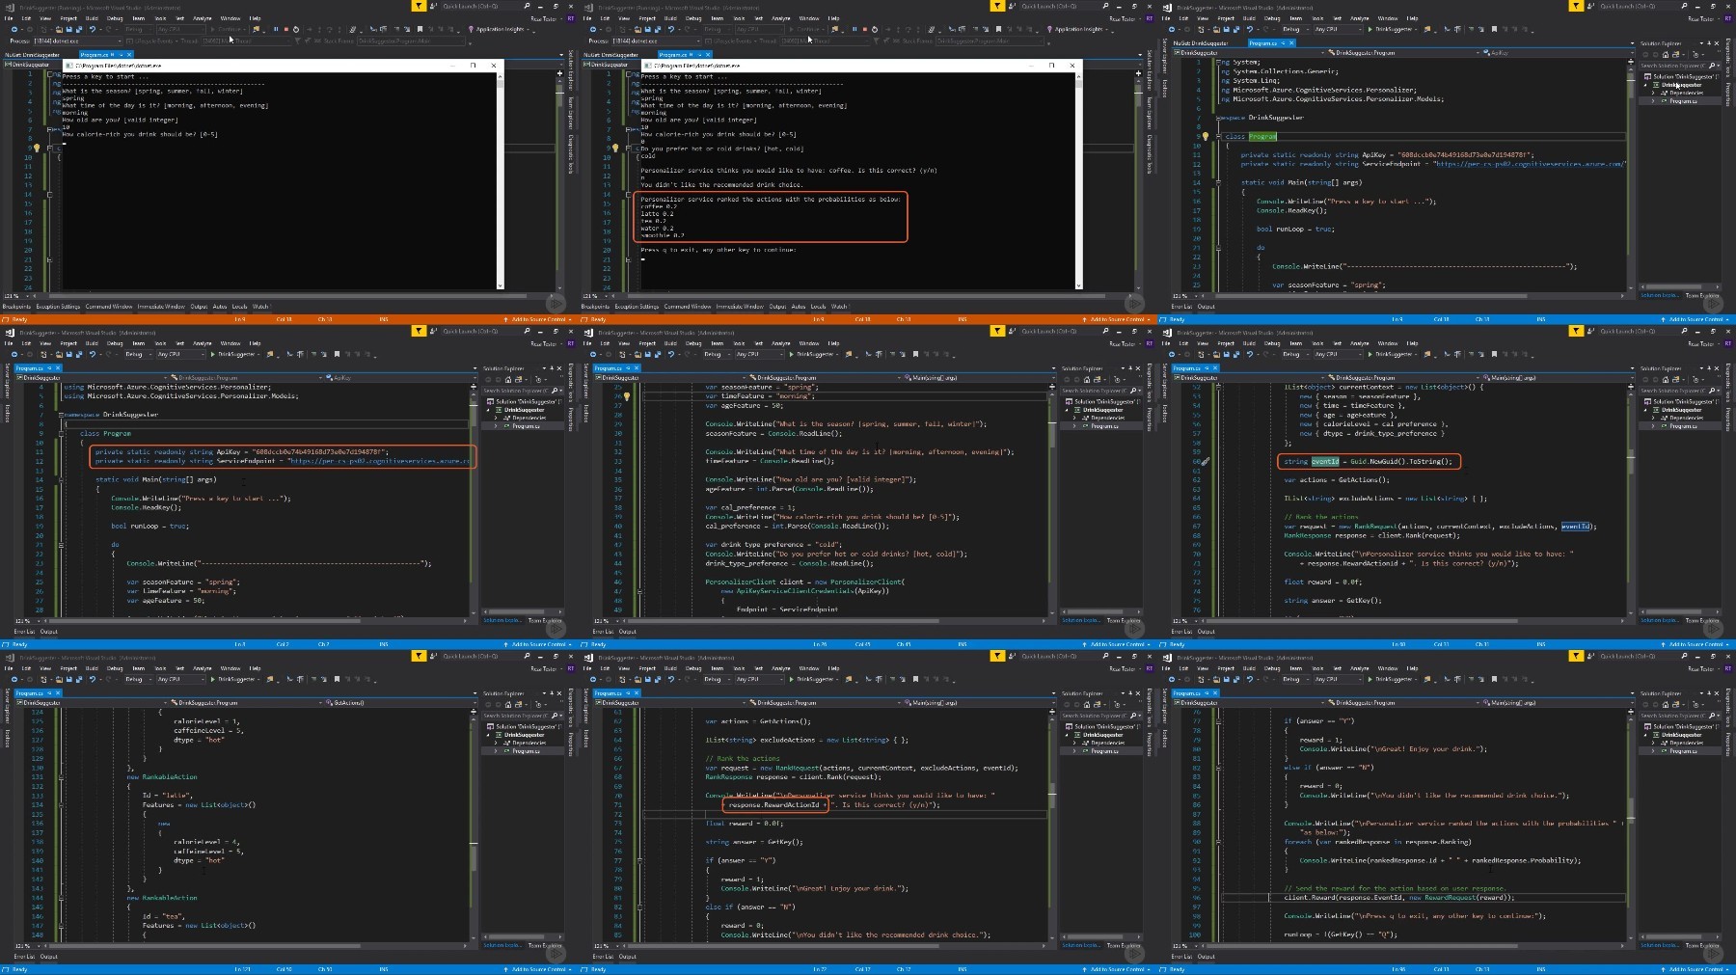Open Debug configuration dropdown in class-Program-highlighted screenshot

[1295, 29]
